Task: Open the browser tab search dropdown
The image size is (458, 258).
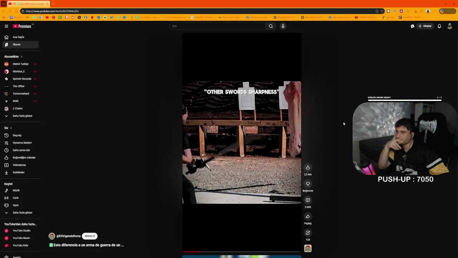Action: pos(3,4)
